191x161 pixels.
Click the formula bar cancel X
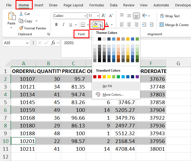tap(40, 43)
